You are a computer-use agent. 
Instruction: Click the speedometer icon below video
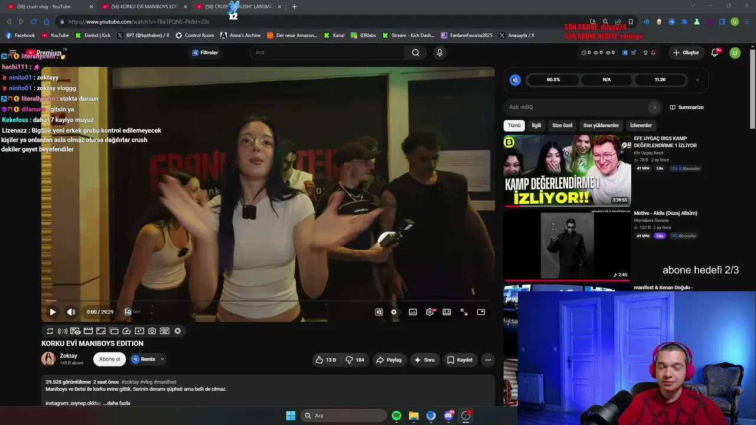pyautogui.click(x=126, y=331)
